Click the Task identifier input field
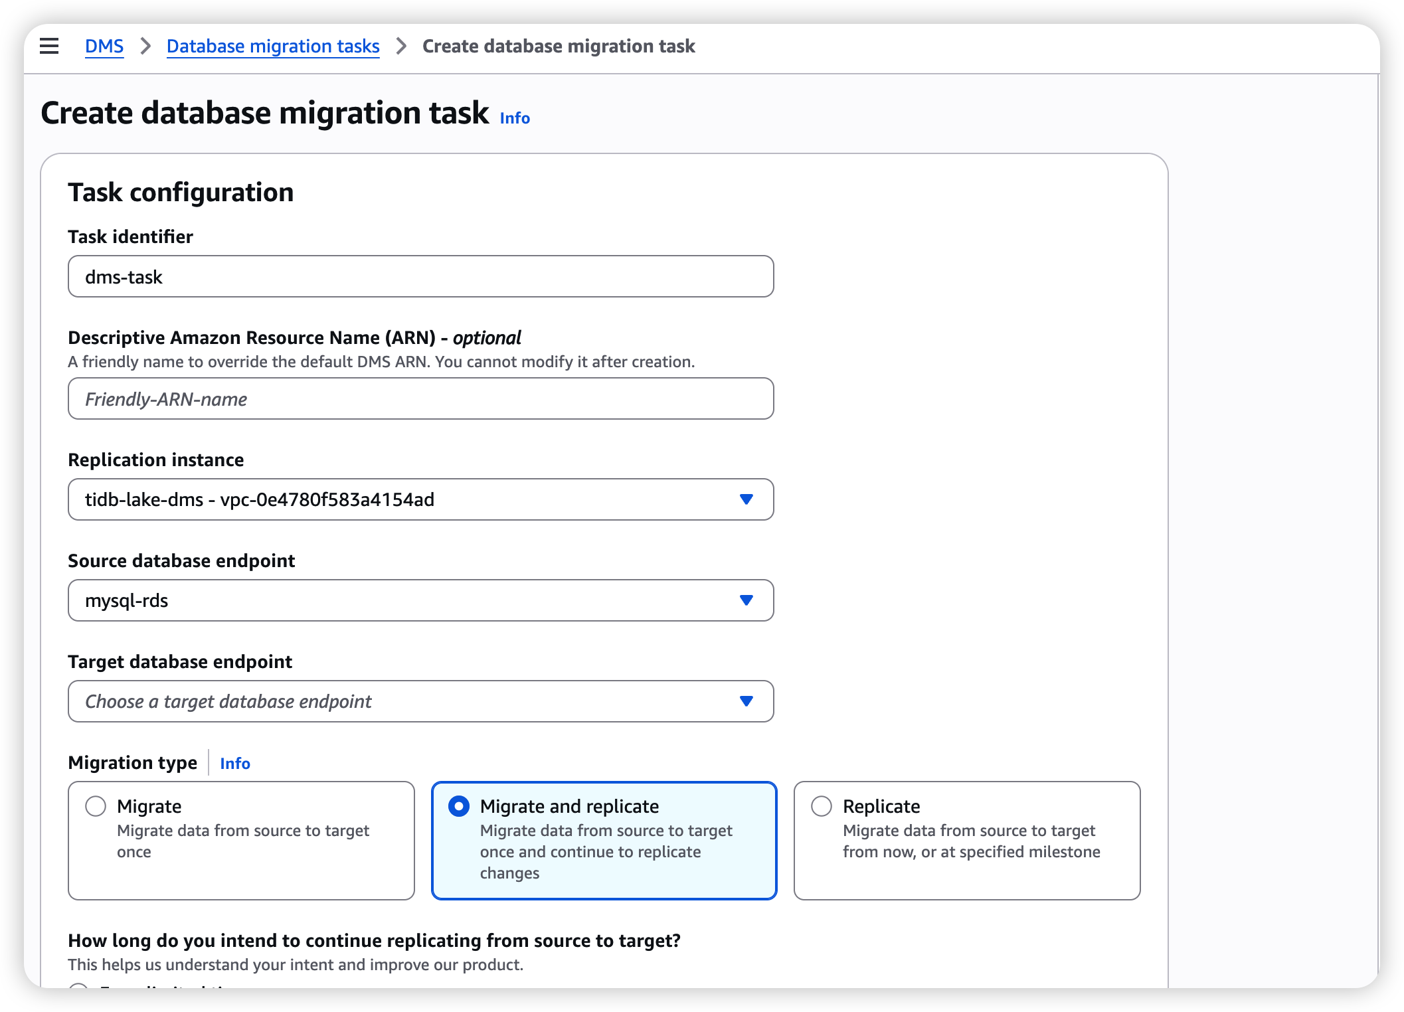 (420, 276)
